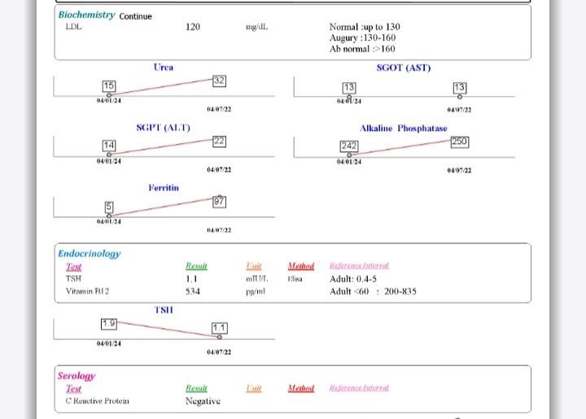Click the Alkaline Phosphatase data label 250

pyautogui.click(x=459, y=141)
